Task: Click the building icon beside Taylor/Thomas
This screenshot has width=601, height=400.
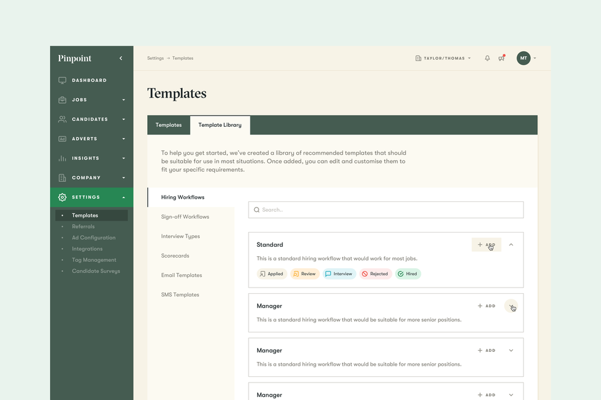Action: (418, 58)
